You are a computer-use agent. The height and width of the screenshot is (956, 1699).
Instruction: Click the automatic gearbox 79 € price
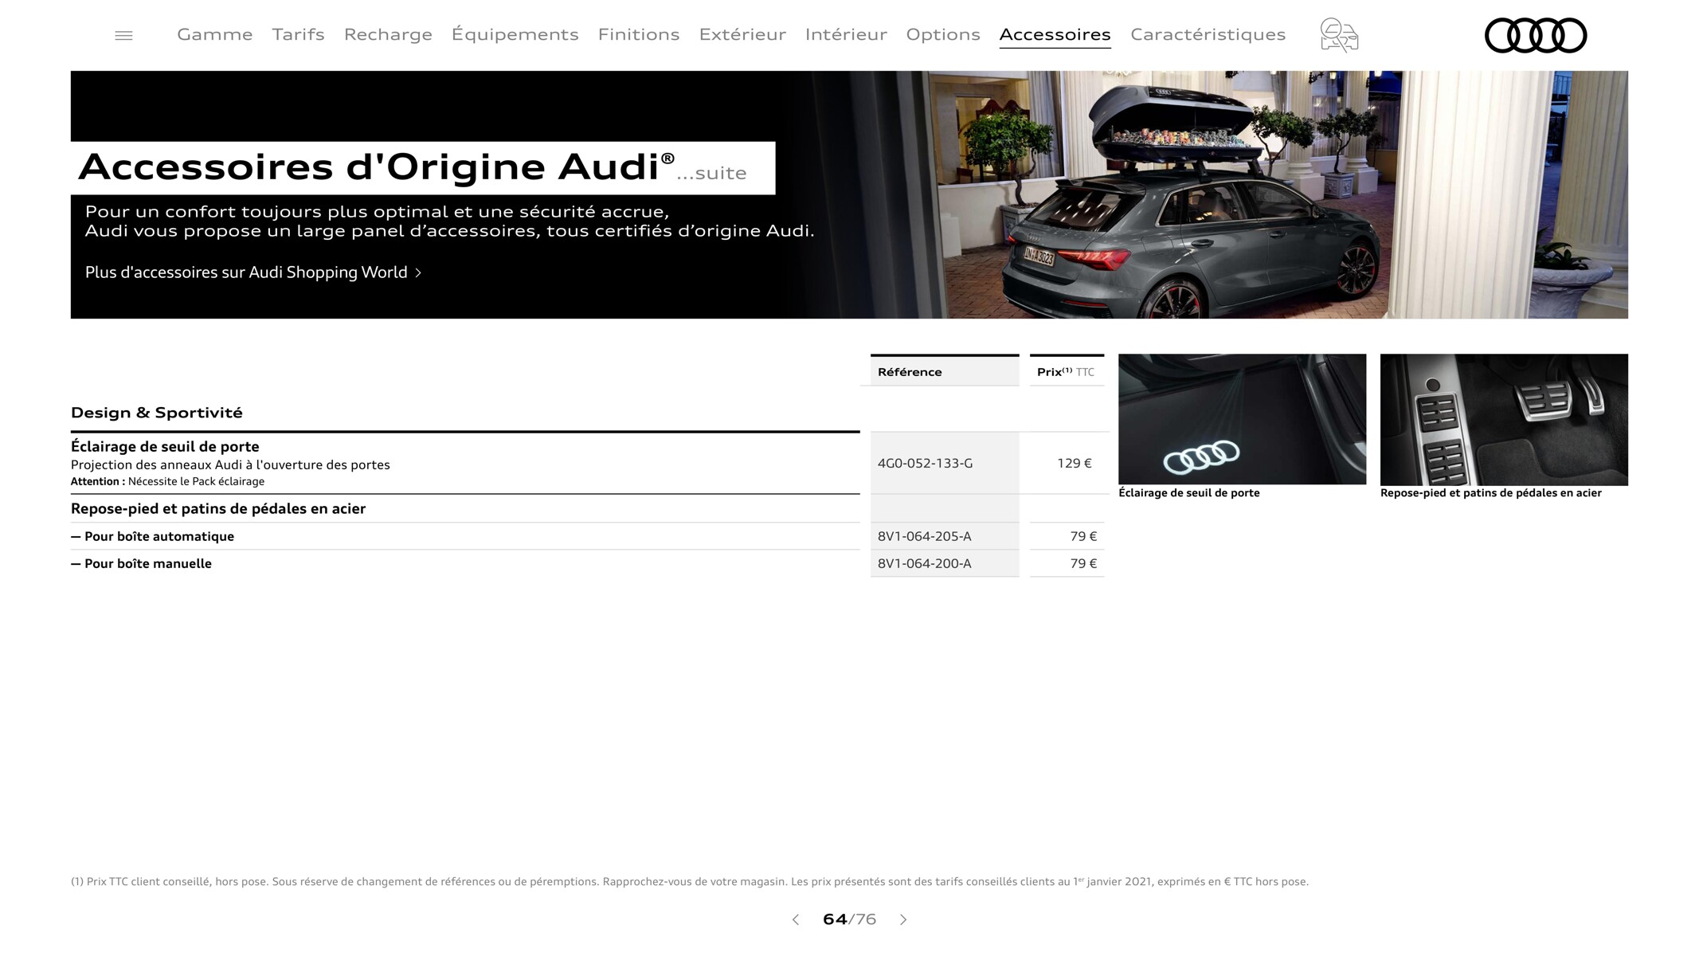pyautogui.click(x=1083, y=536)
